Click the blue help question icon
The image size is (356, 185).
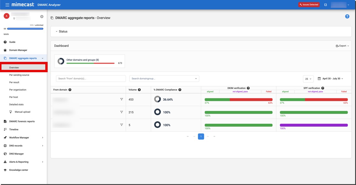347,16
